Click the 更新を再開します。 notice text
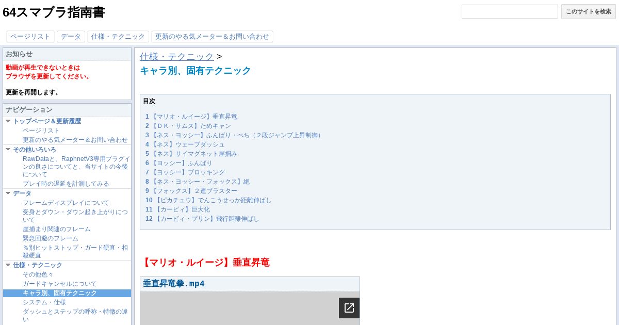The height and width of the screenshot is (325, 619). tap(34, 92)
